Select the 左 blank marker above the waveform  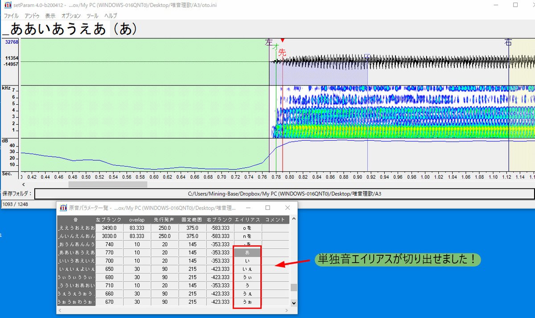[269, 43]
